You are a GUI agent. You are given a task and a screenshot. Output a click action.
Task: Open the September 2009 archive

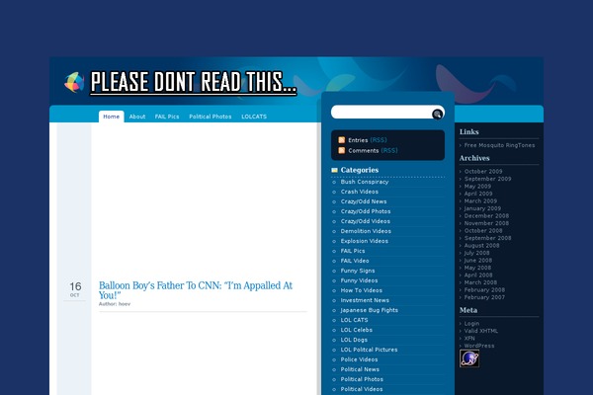tap(487, 179)
